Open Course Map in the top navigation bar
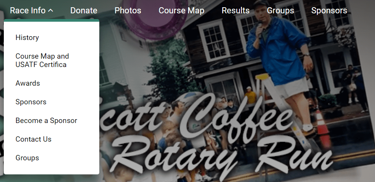The image size is (375, 182). [x=181, y=11]
